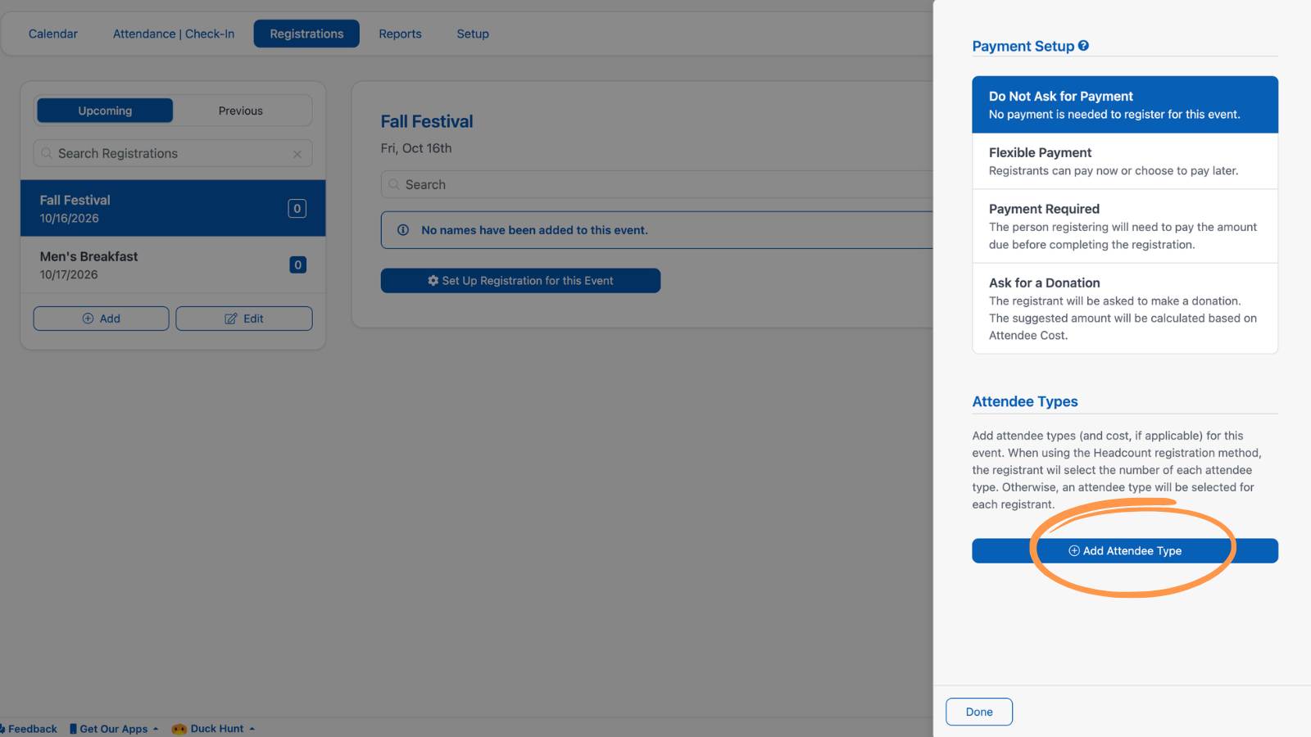The width and height of the screenshot is (1311, 737).
Task: Expand the Duck Hunt footer menu
Action: click(214, 729)
